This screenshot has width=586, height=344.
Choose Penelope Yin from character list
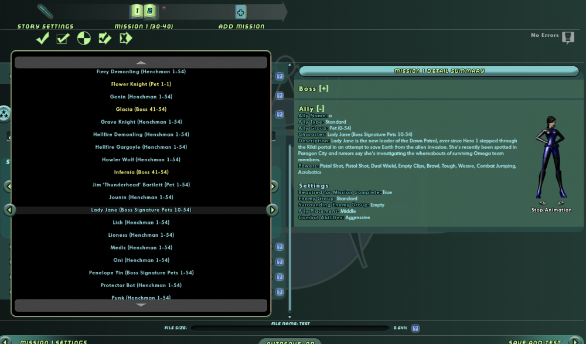coord(141,273)
